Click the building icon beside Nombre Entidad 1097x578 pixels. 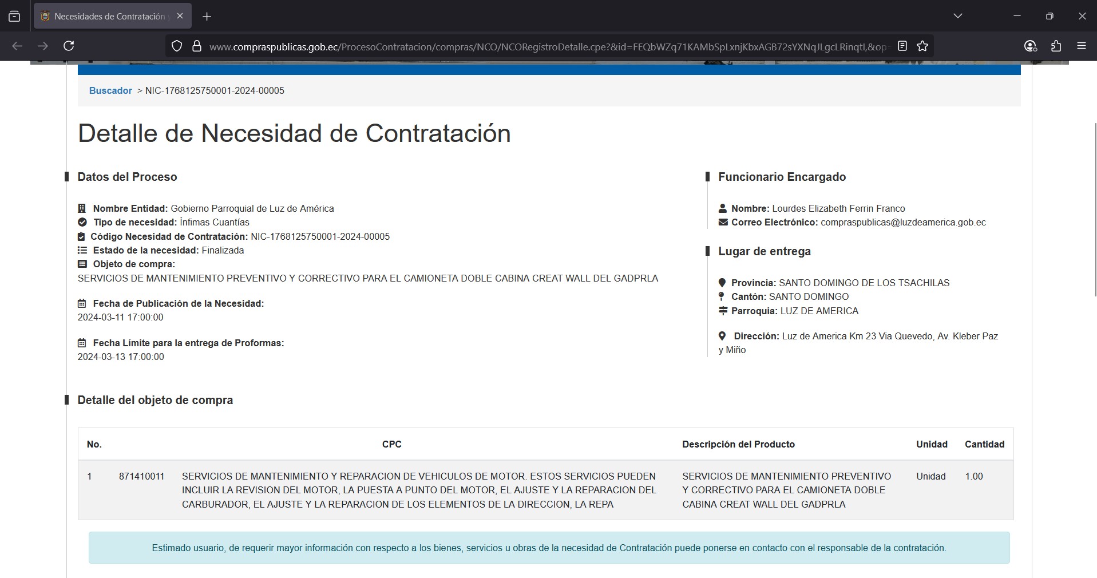[x=82, y=208]
